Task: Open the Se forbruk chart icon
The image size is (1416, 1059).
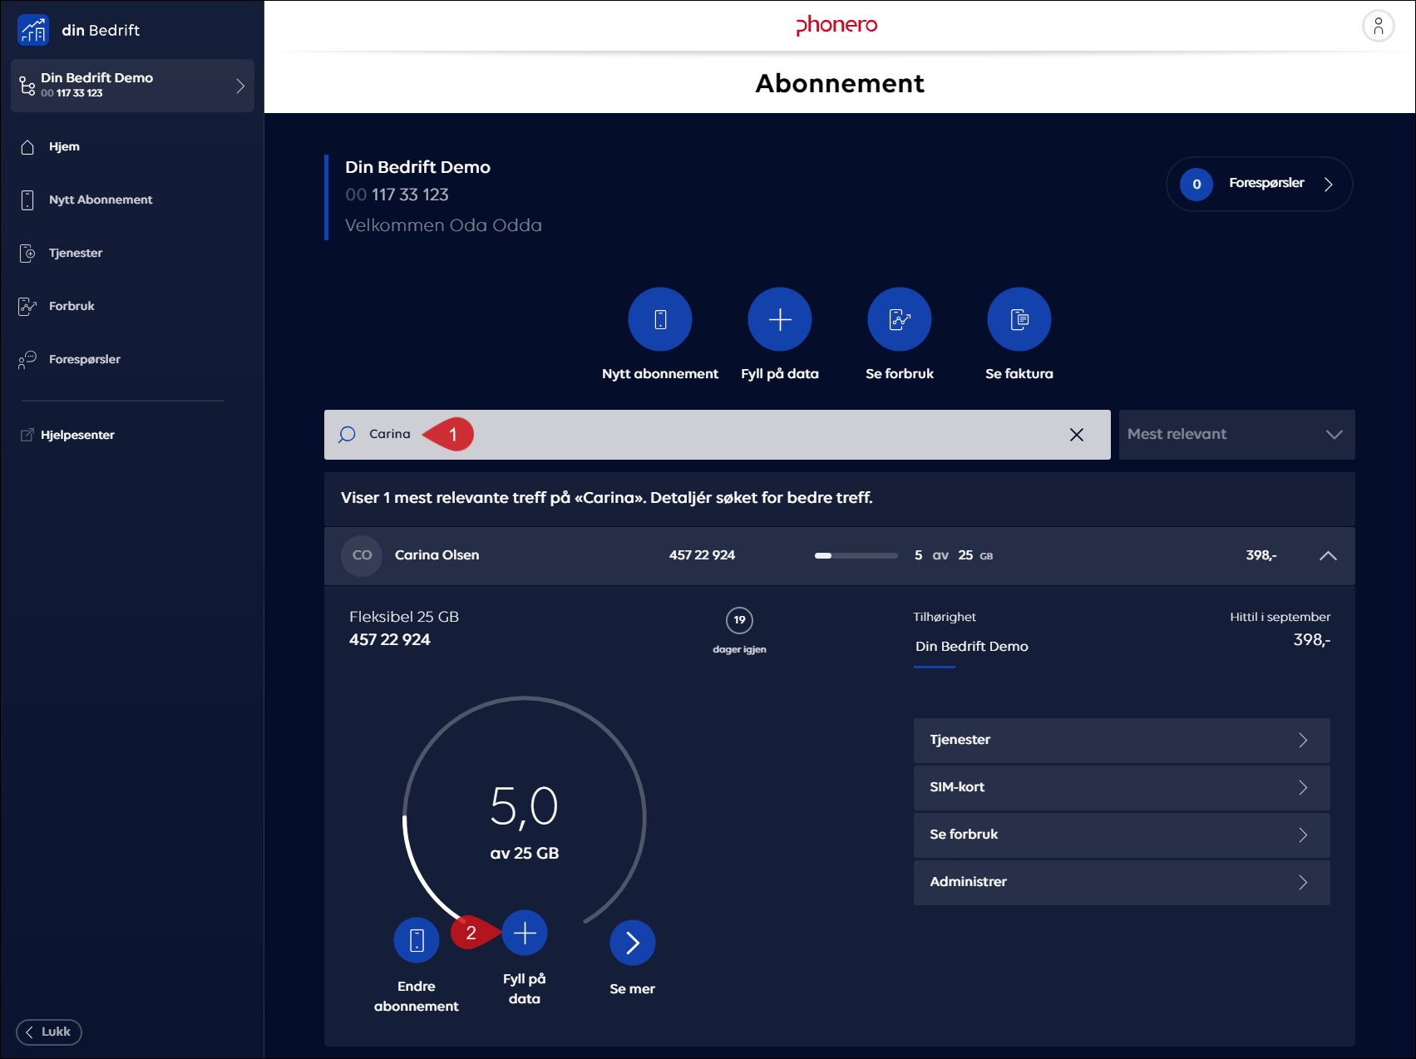Action: pos(900,319)
